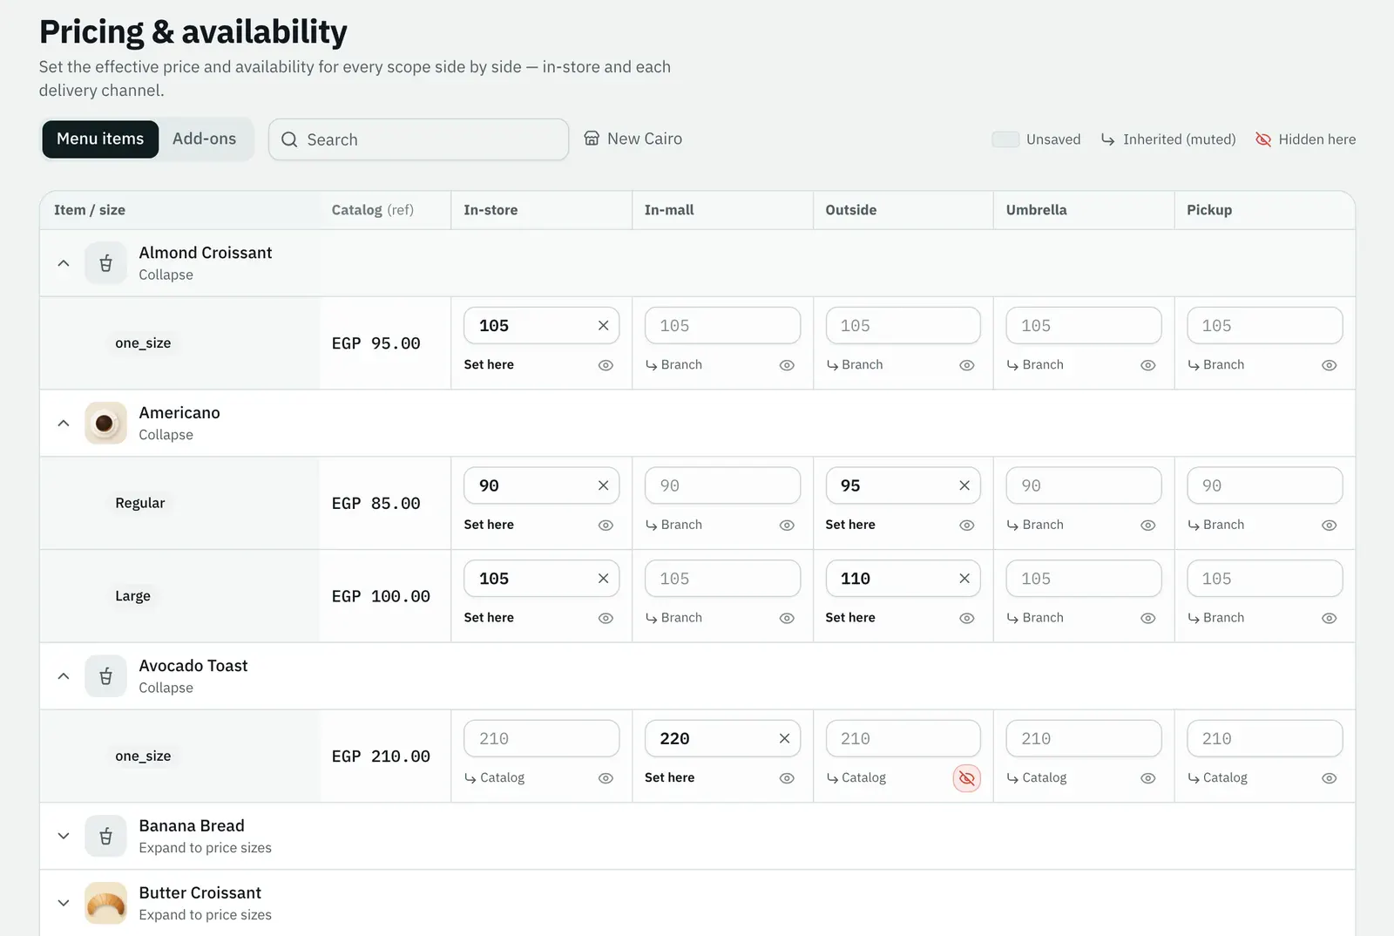
Task: Collapse the Almond Croissant row
Action: pyautogui.click(x=64, y=263)
